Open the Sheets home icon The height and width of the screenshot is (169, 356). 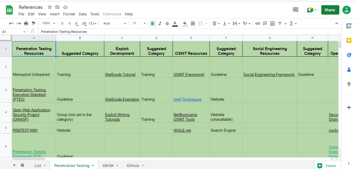tap(9, 10)
